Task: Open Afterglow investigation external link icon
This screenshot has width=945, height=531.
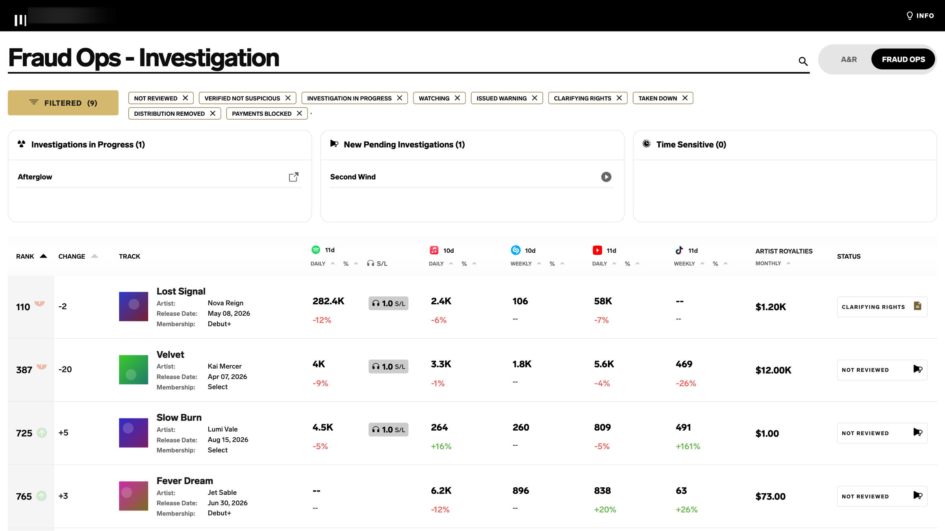Action: pyautogui.click(x=293, y=177)
